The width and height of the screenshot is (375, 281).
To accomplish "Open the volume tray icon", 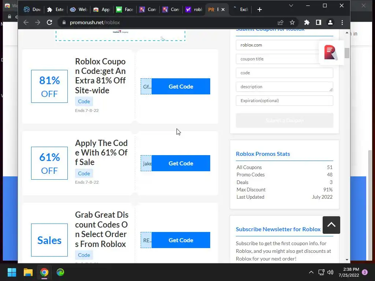I will point(330,272).
